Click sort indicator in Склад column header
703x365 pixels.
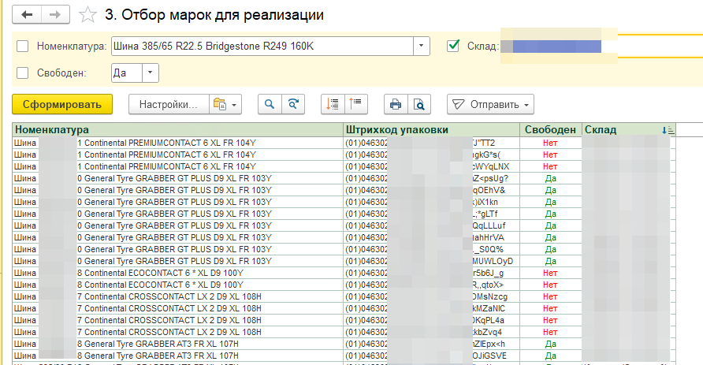click(x=668, y=130)
